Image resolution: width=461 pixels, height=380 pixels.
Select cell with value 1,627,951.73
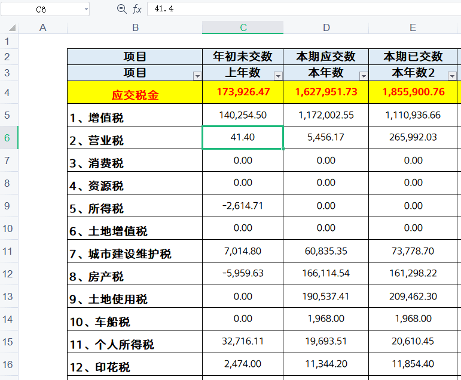[x=326, y=92]
